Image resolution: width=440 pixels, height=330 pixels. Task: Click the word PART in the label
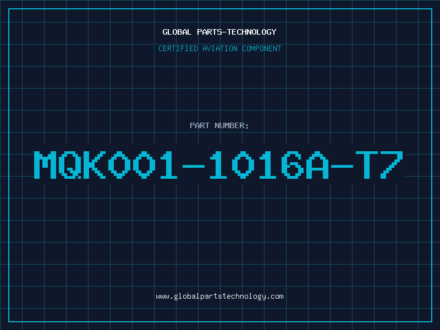[200, 125]
